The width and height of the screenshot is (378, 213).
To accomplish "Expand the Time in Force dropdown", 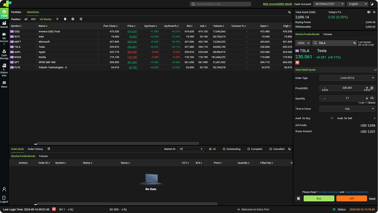I will pos(347,109).
